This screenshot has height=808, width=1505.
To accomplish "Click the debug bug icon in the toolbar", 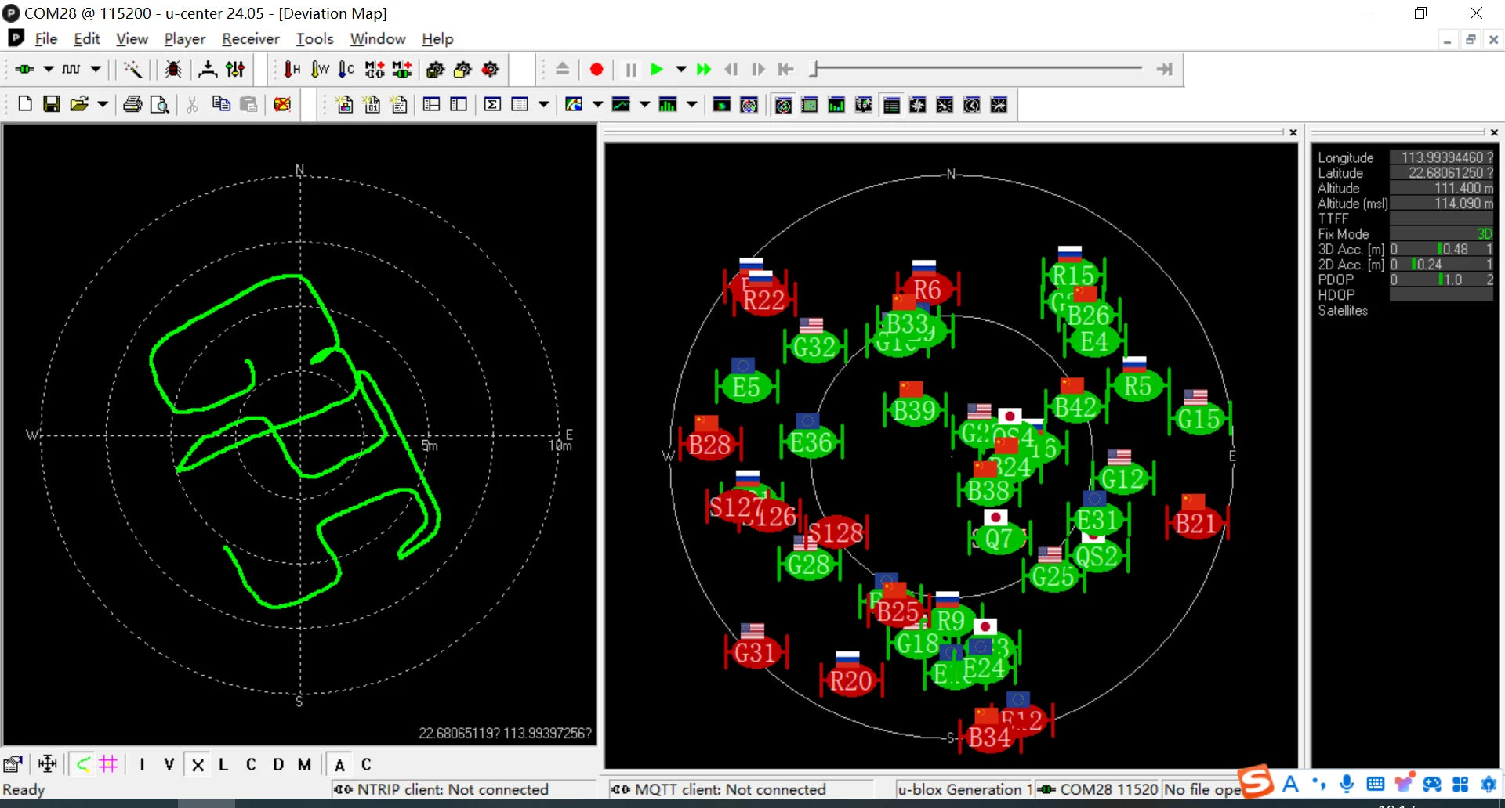I will [x=173, y=70].
